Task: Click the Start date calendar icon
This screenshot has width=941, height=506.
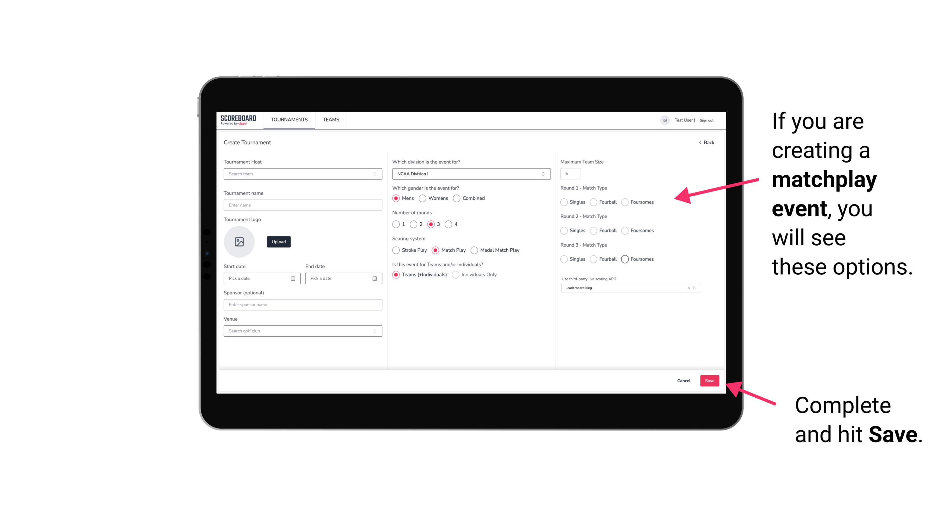Action: 293,278
